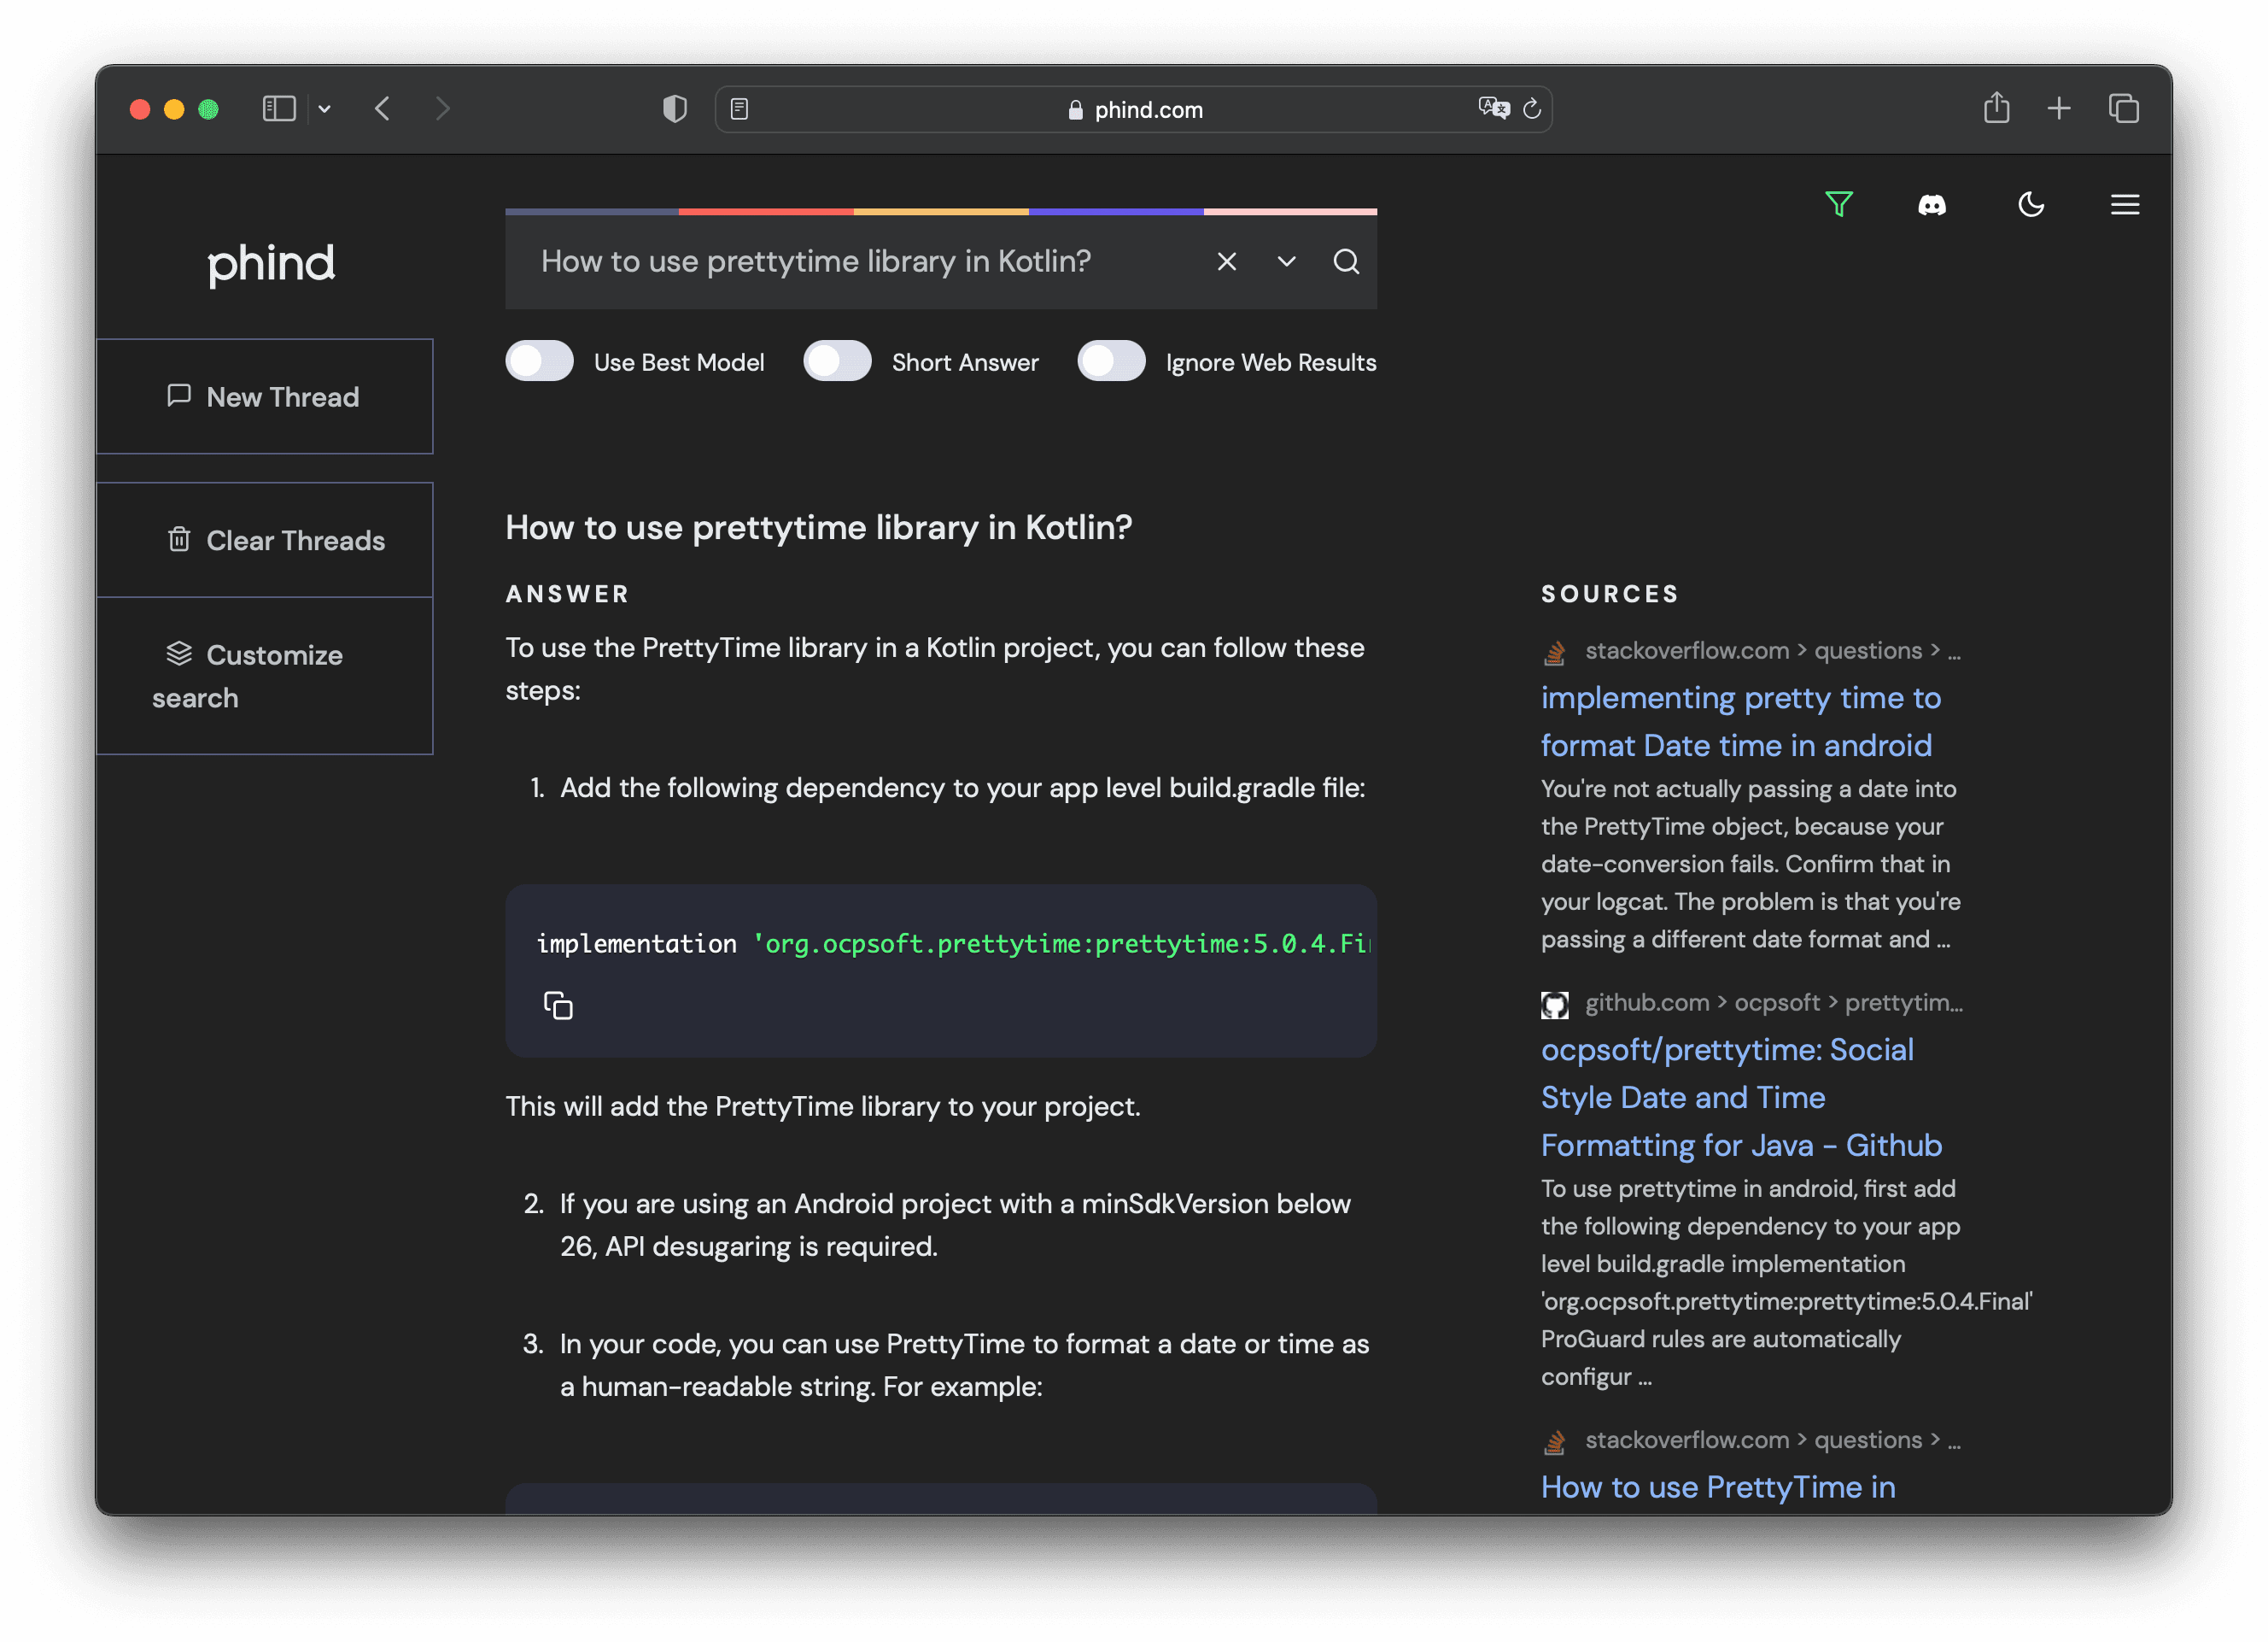Expand the search options chevron
The width and height of the screenshot is (2268, 1642).
[x=1286, y=261]
